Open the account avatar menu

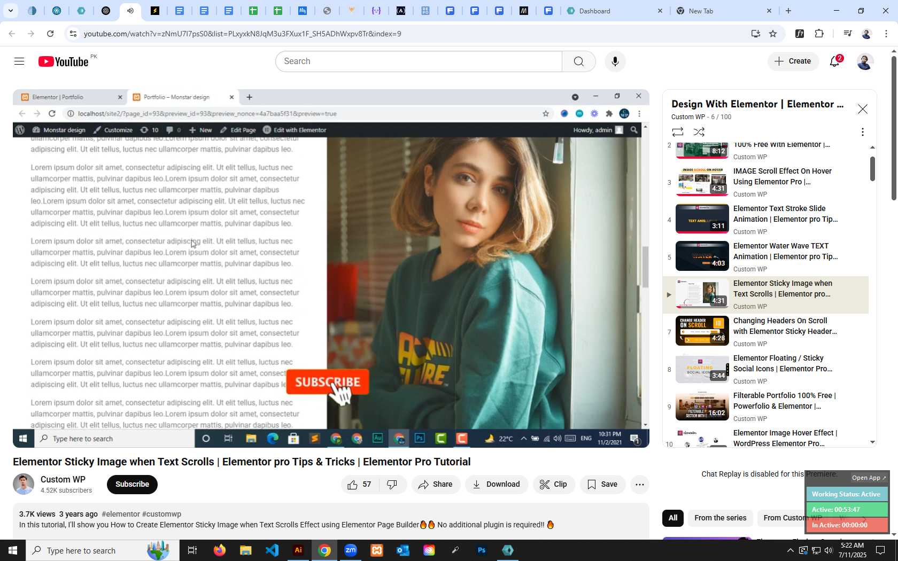(865, 61)
